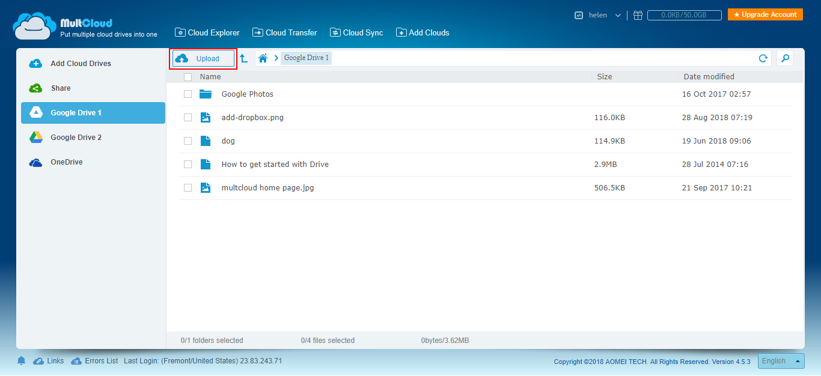Click the notification bell icon

(22, 360)
